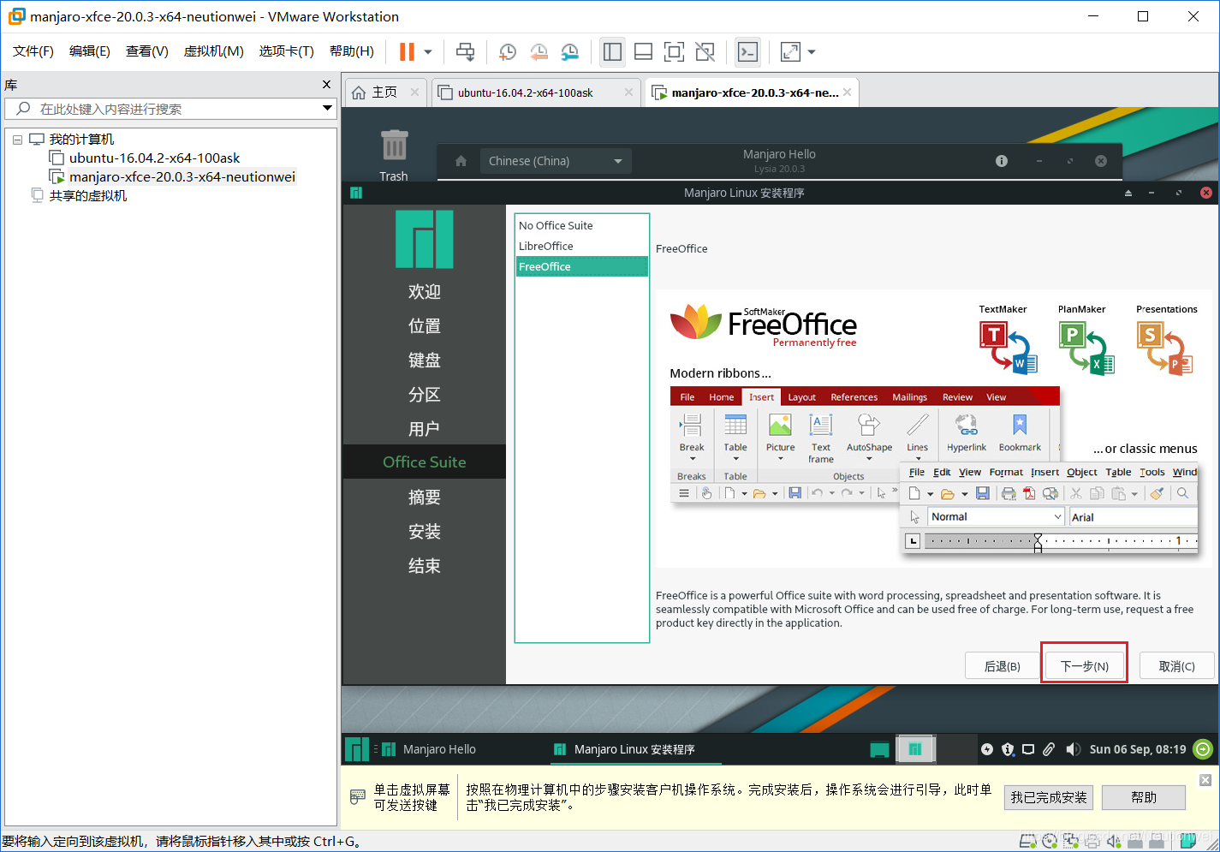Click the 后退(B) back button
The width and height of the screenshot is (1220, 852).
click(x=1002, y=666)
